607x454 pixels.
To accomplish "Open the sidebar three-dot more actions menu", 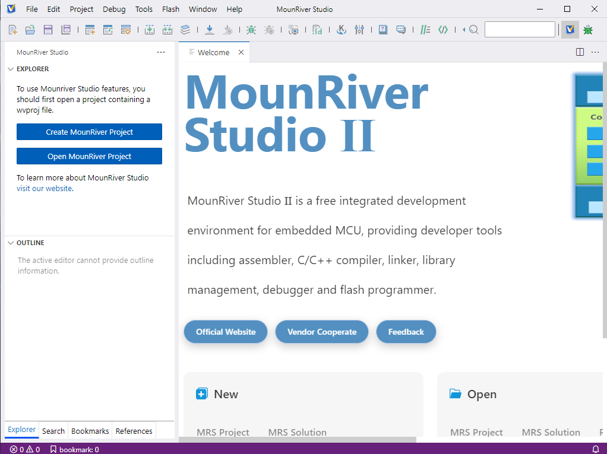I will coord(161,52).
